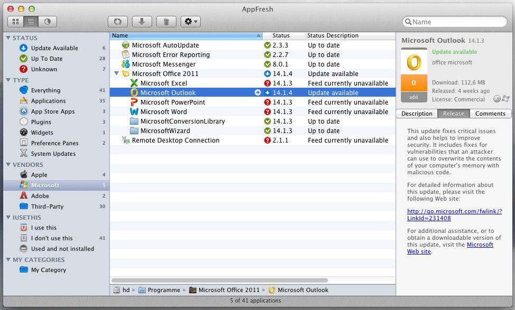Sort by Status column header
The height and width of the screenshot is (310, 515).
point(284,35)
